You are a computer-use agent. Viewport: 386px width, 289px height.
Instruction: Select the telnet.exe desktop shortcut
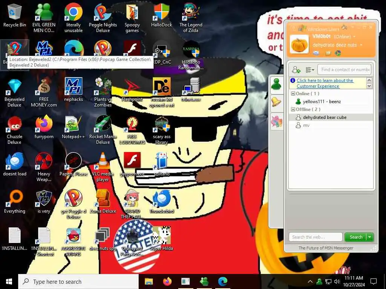coord(191,90)
